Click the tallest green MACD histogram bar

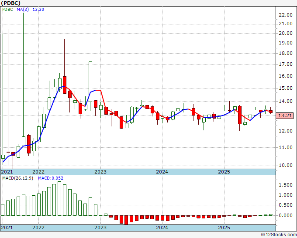(59, 199)
